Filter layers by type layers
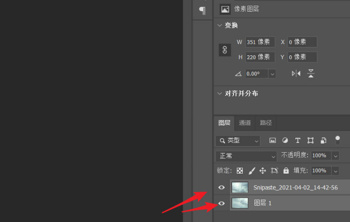350x222 pixels. tap(297, 141)
